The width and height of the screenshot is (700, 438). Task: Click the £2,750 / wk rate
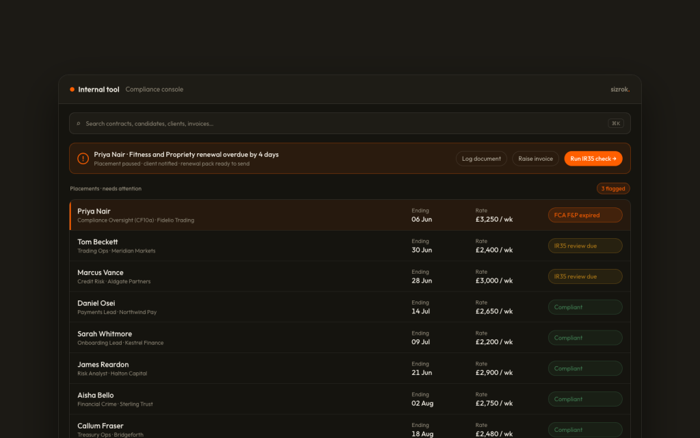click(x=494, y=403)
